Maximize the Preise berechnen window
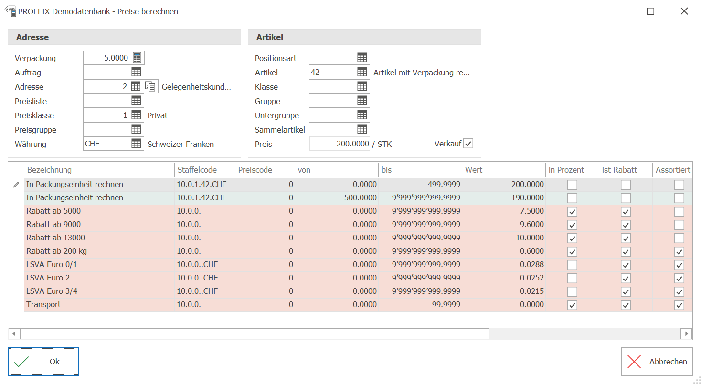Viewport: 701px width, 384px height. tap(650, 11)
